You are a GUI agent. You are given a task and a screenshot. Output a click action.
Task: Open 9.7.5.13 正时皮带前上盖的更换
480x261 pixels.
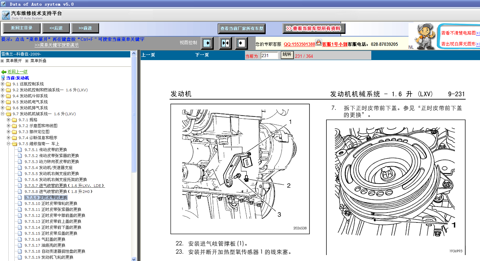pos(53,221)
